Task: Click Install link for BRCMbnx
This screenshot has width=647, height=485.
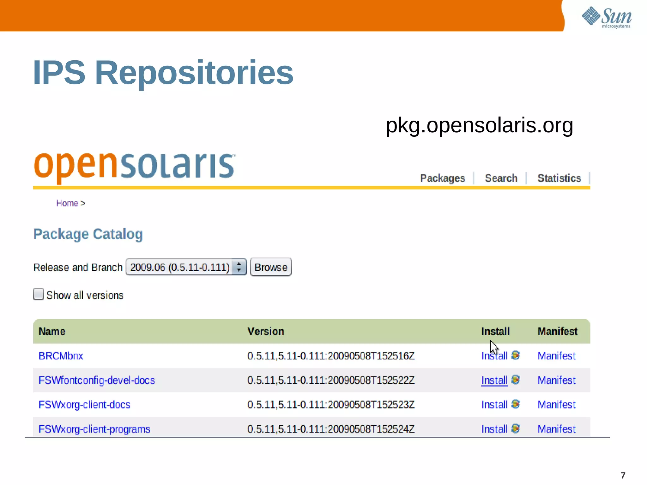Action: (494, 356)
